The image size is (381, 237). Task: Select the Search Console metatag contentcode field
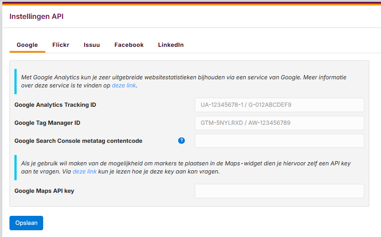click(279, 141)
